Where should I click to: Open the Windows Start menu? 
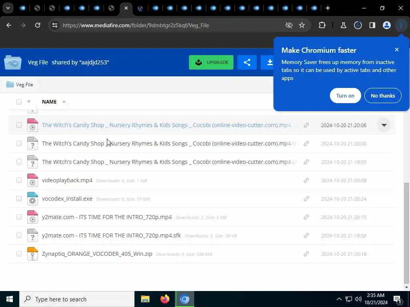[x=10, y=299]
